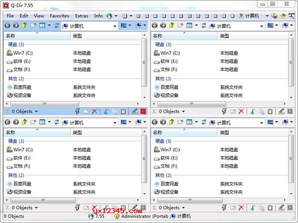298x223 pixels.
Task: Go up one folder in top-right pane
Action: coord(172,25)
